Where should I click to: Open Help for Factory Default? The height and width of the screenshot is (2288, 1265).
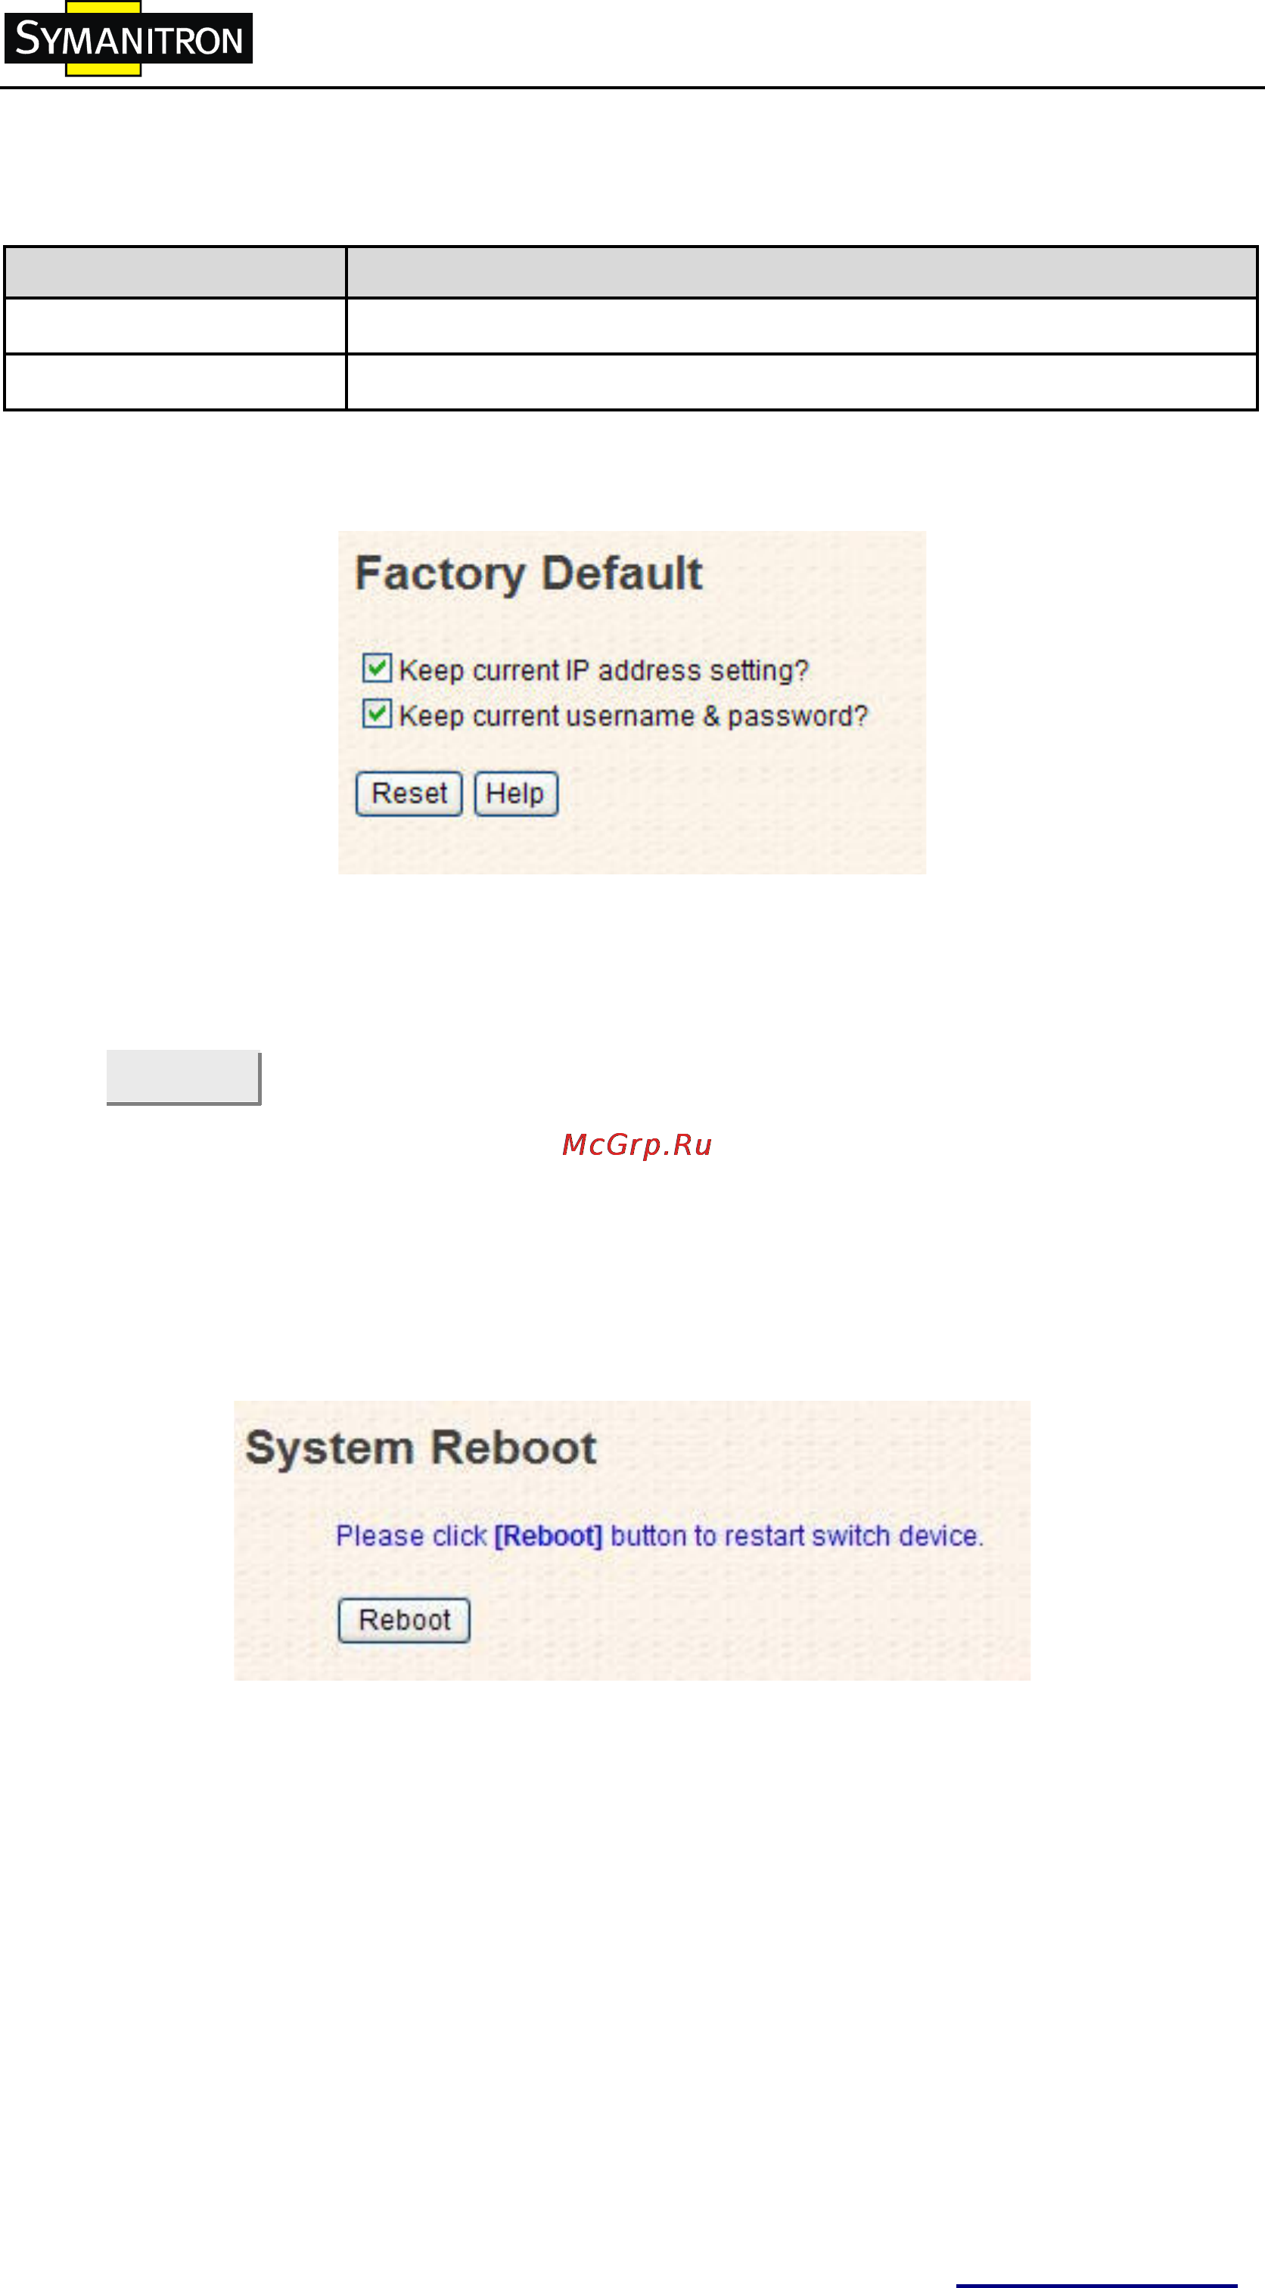tap(516, 793)
